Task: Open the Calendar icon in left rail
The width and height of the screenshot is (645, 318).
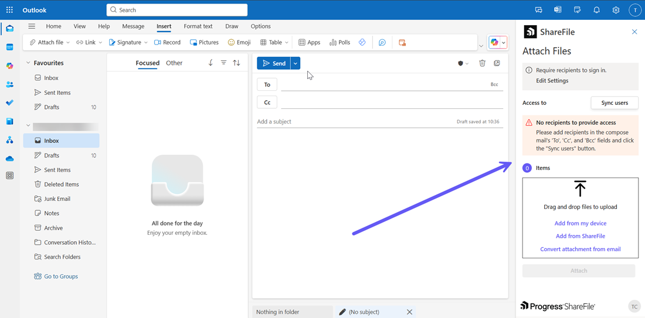Action: coord(9,47)
